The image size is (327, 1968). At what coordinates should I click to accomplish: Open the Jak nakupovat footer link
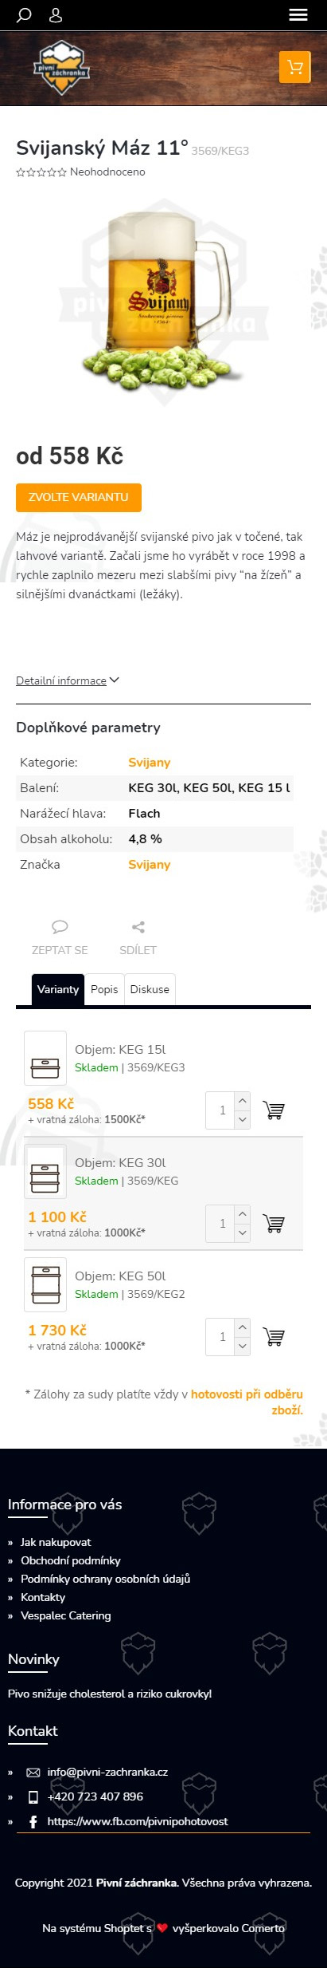point(56,1542)
